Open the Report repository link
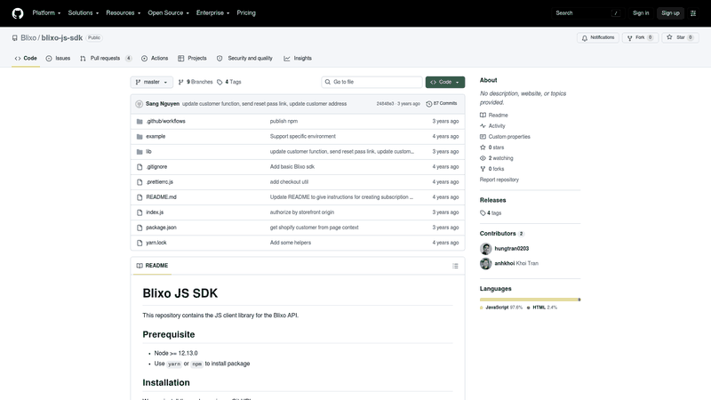 pyautogui.click(x=499, y=180)
